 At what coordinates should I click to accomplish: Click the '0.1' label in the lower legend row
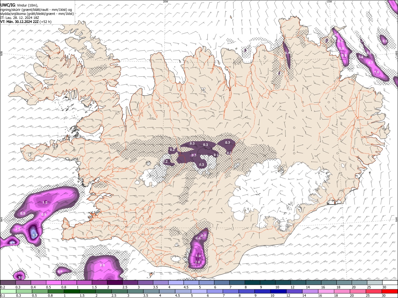pos(3,296)
